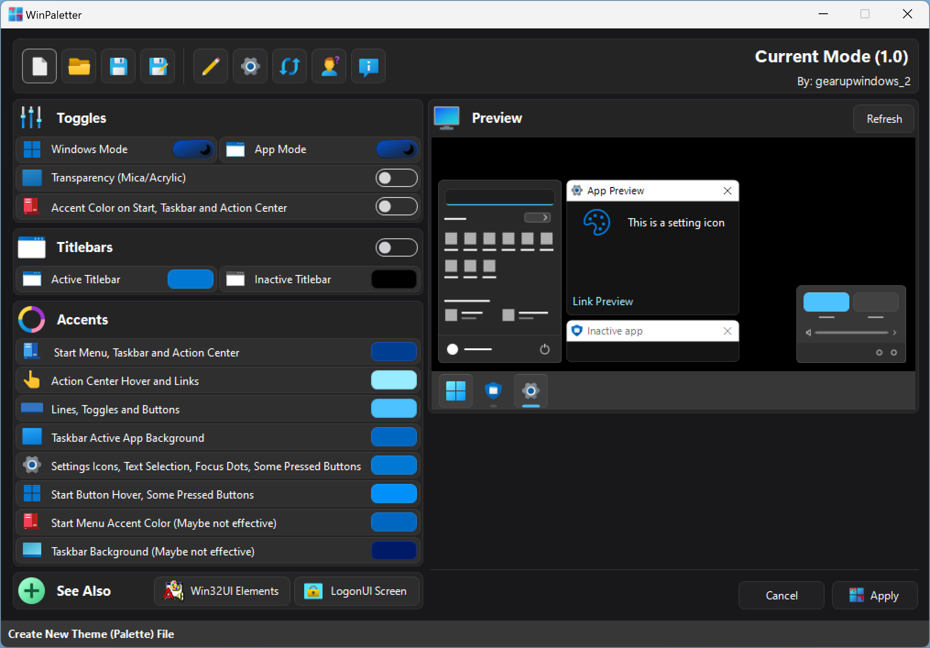Click the power icon in preview start menu
This screenshot has height=648, width=930.
click(x=545, y=349)
